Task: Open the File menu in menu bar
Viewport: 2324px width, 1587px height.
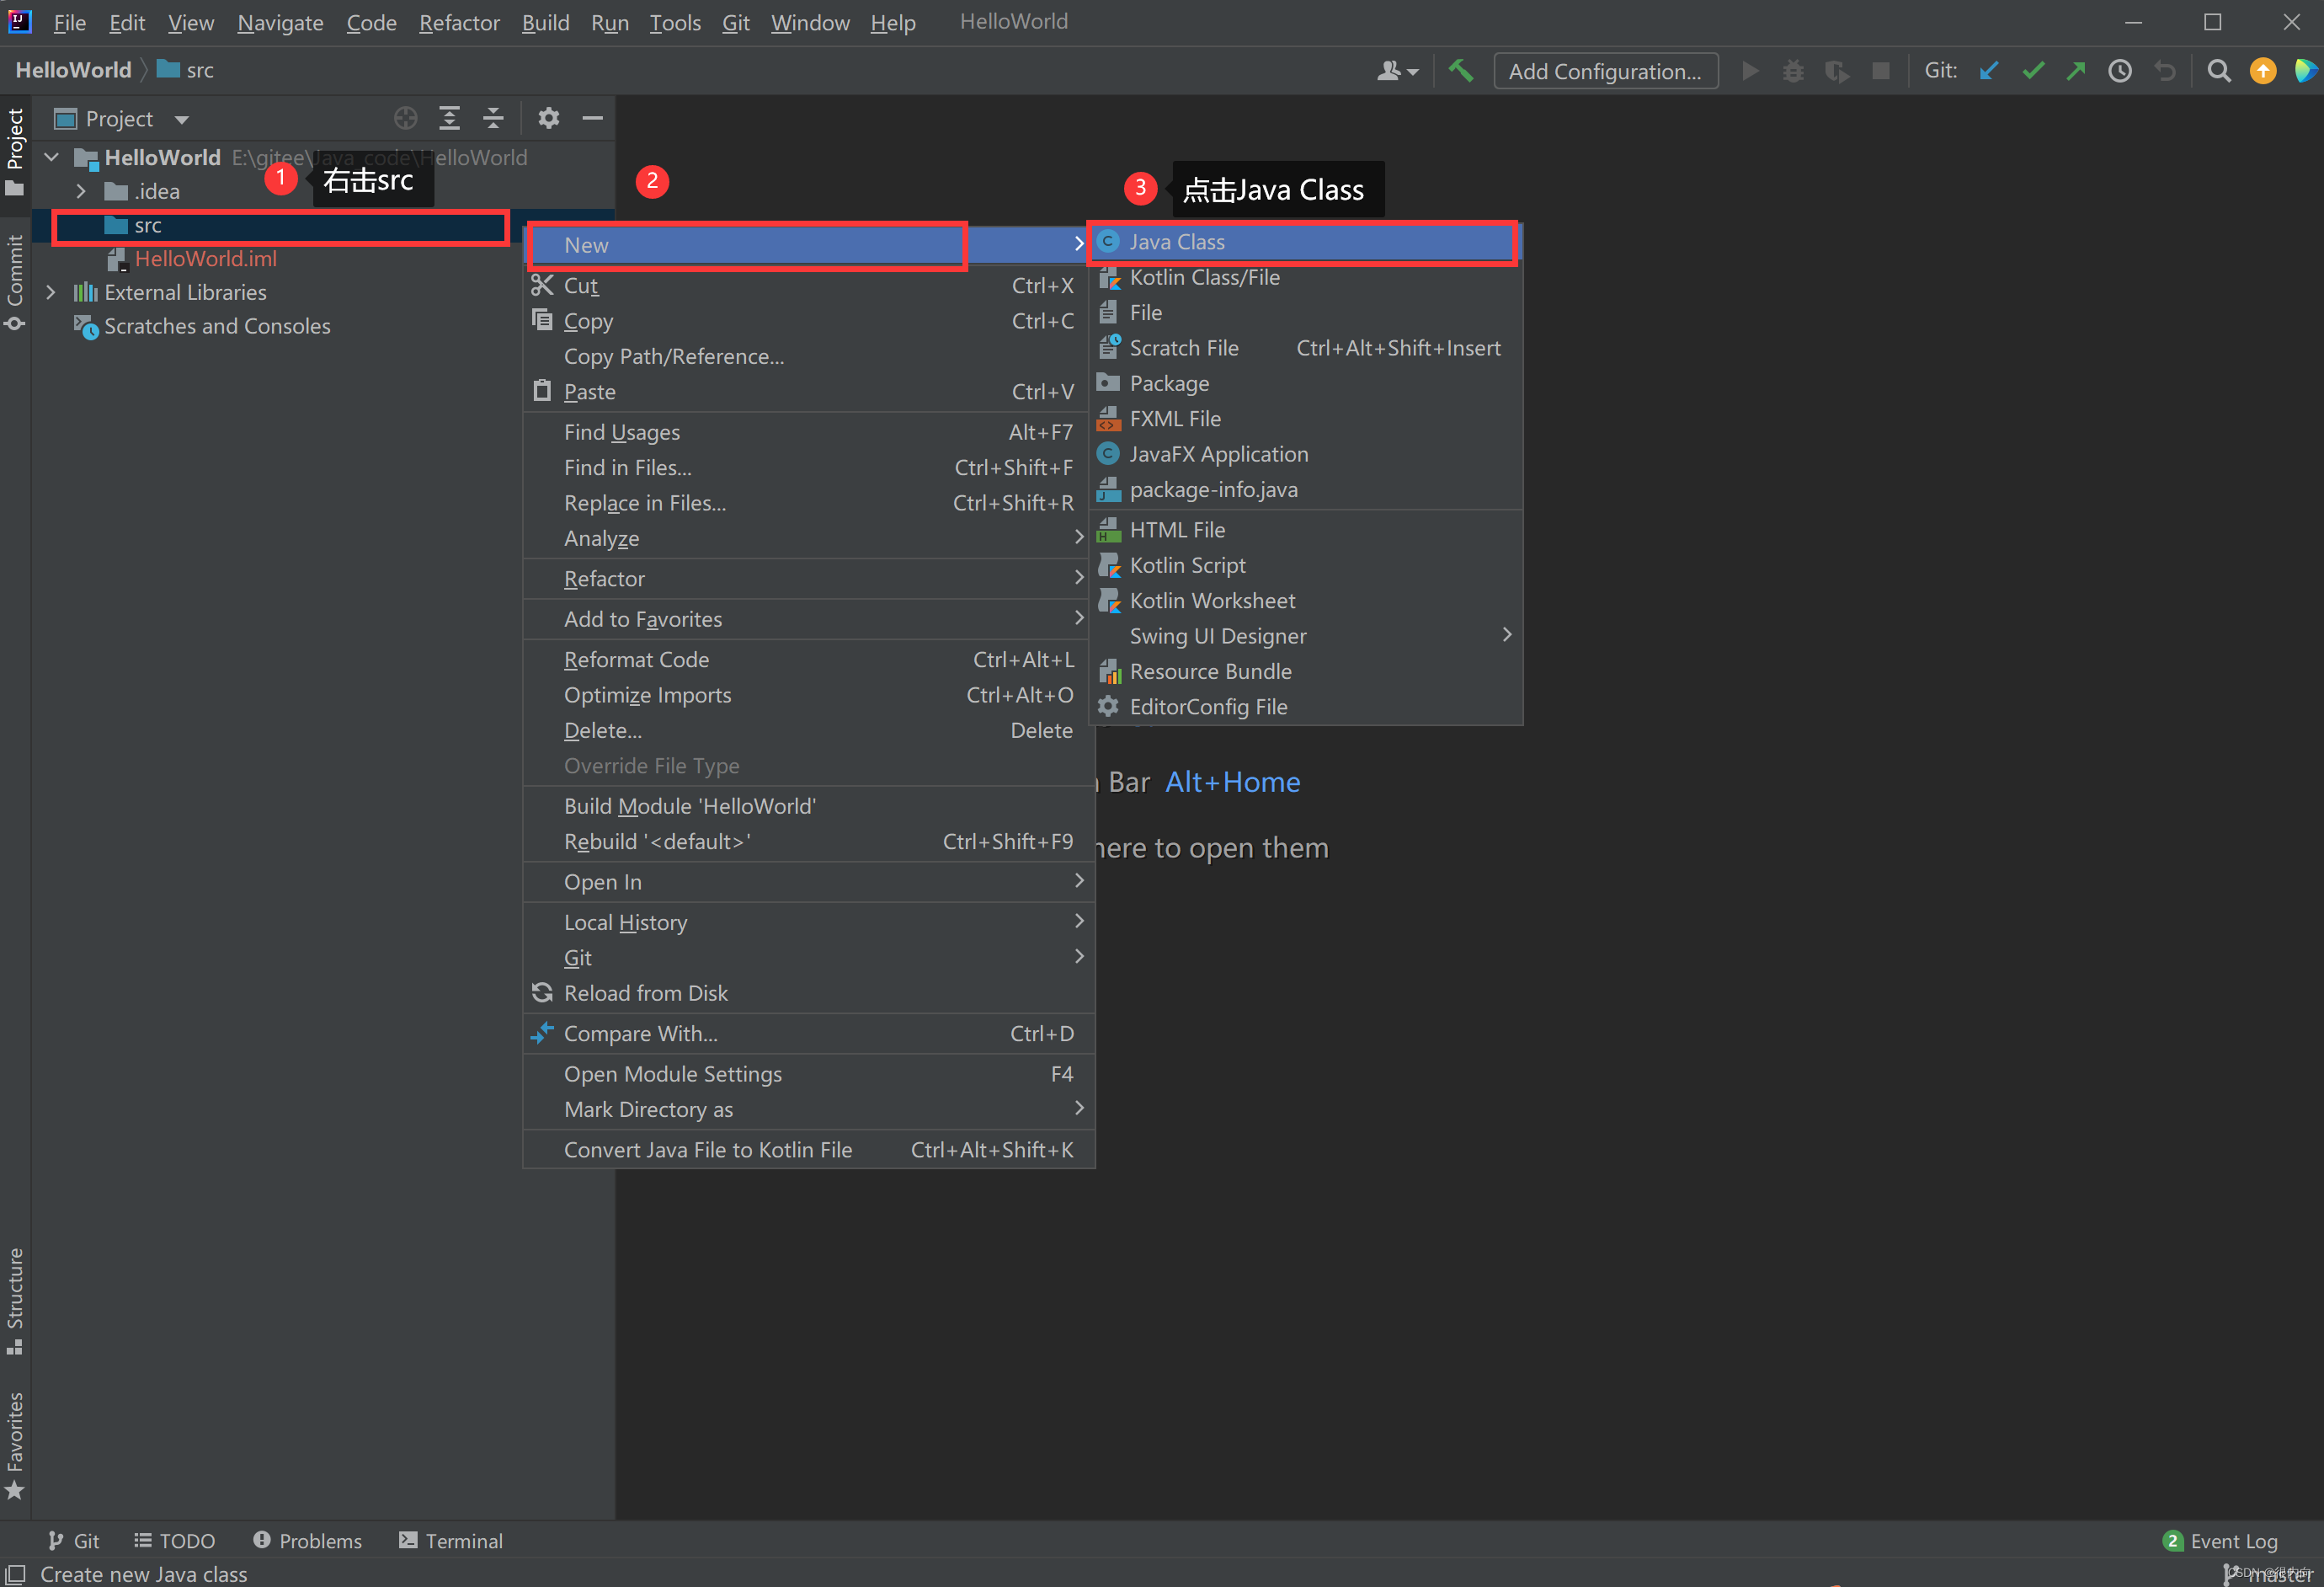Action: (x=69, y=22)
